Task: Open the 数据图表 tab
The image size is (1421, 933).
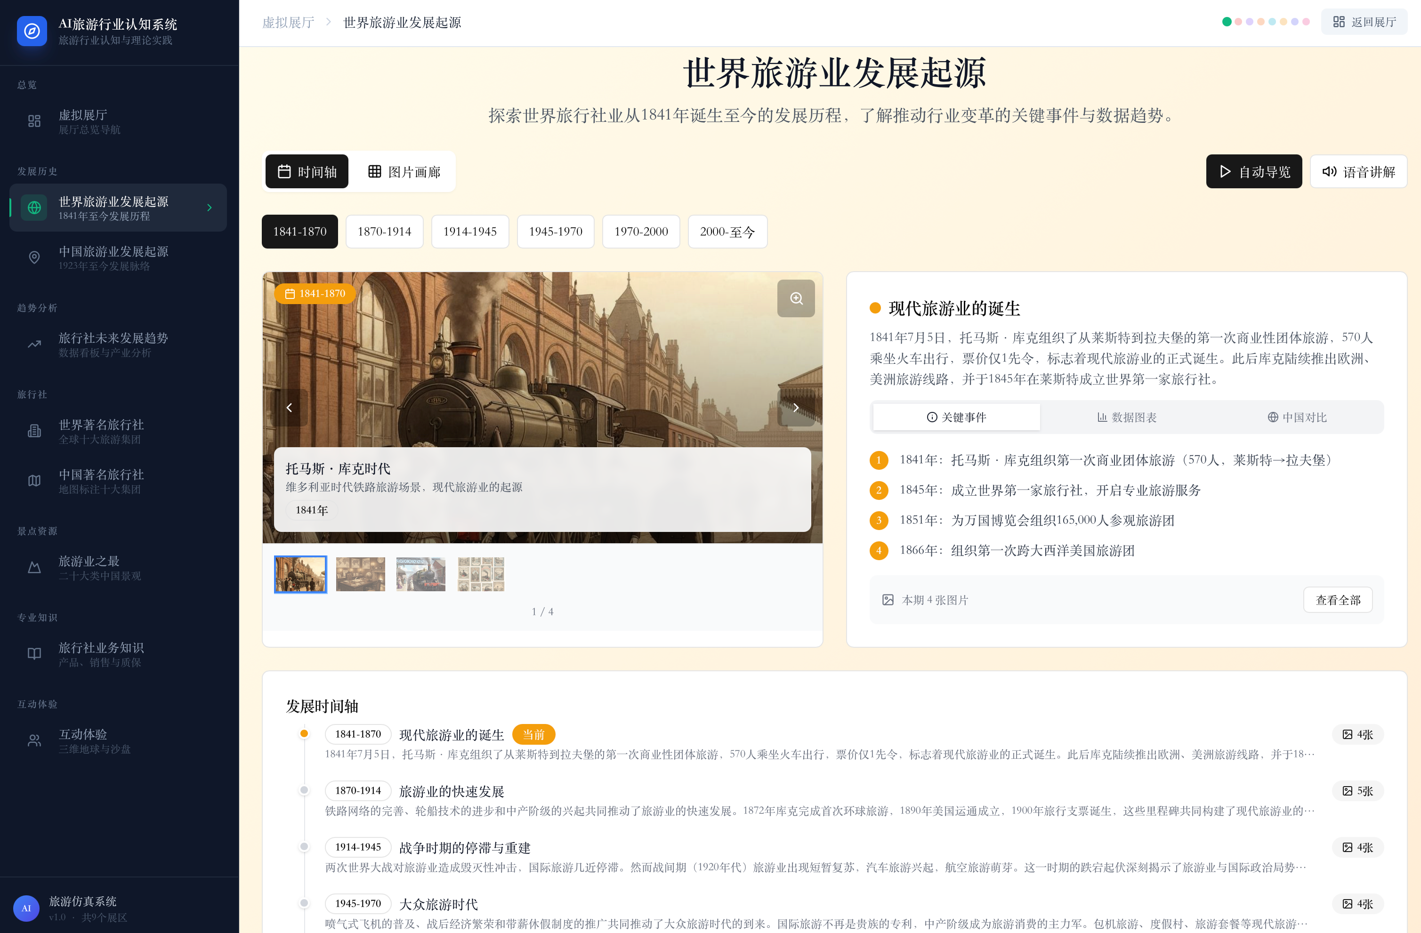Action: 1127,417
